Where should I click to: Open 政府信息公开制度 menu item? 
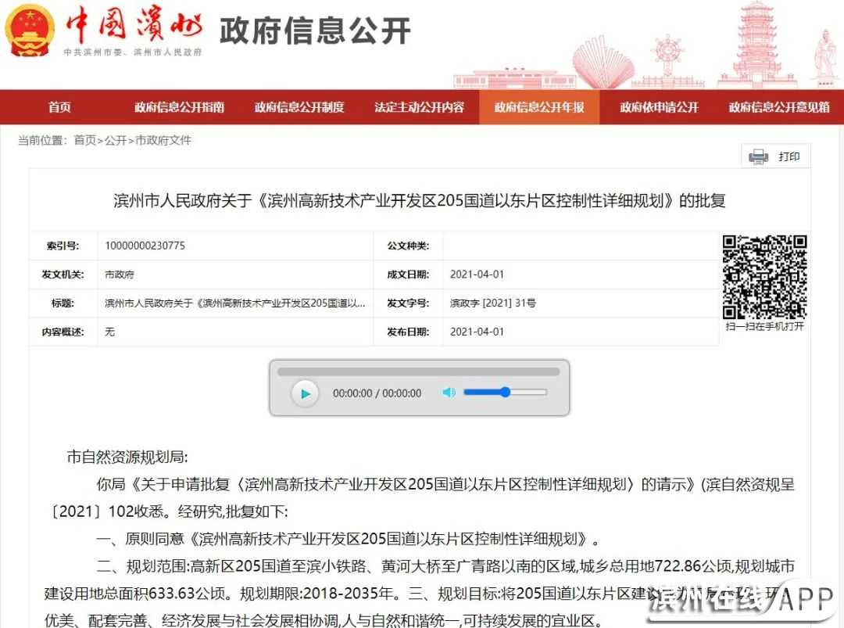click(299, 107)
